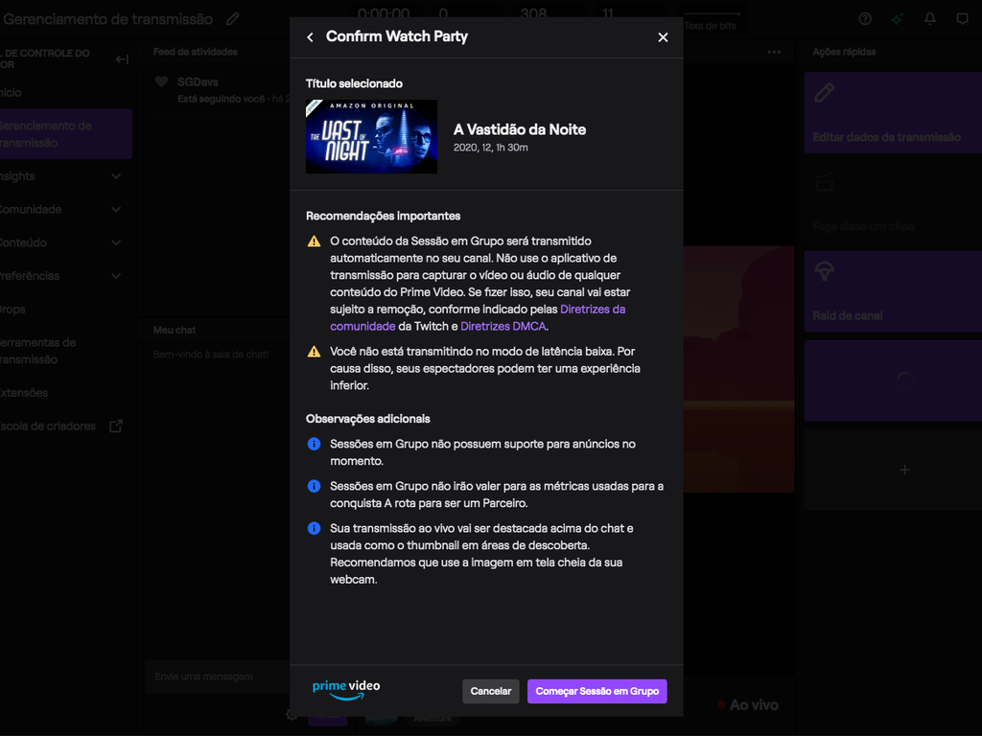Screen dimensions: 982x736
Task: Click the Ao vivo live indicator
Action: click(x=748, y=705)
